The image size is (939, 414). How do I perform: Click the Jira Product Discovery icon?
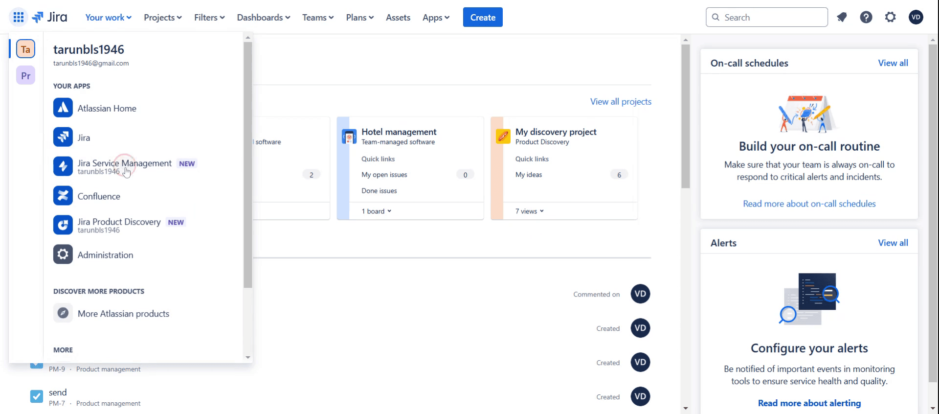click(x=63, y=226)
